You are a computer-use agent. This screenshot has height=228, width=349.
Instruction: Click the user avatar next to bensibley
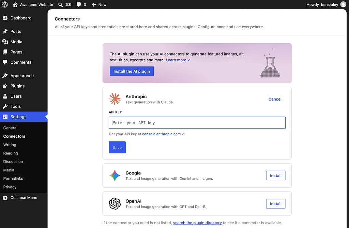coord(343,4)
